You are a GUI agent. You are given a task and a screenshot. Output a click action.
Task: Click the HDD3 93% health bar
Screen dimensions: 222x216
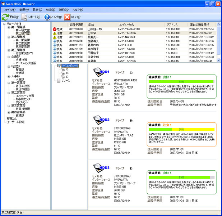pyautogui.click(x=181, y=177)
